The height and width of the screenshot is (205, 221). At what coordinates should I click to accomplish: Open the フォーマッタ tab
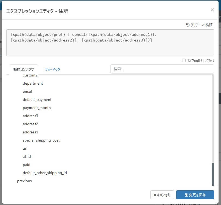click(53, 69)
